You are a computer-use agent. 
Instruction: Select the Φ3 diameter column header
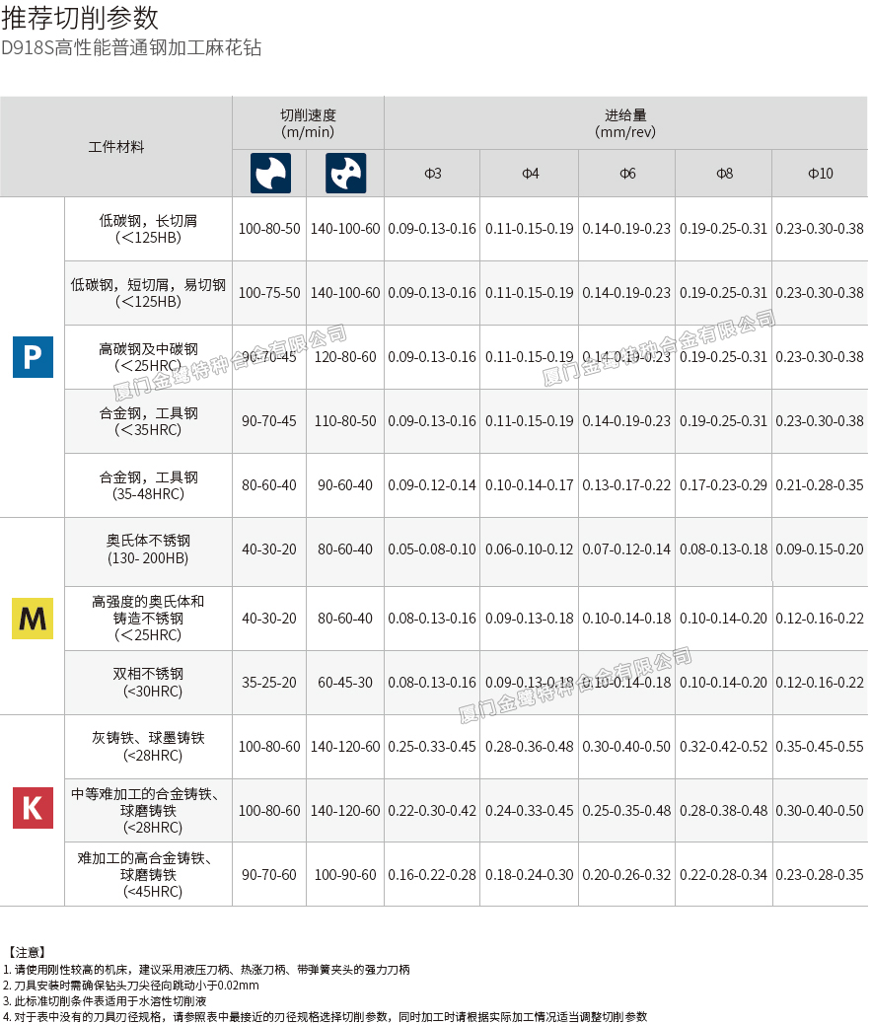(x=432, y=174)
